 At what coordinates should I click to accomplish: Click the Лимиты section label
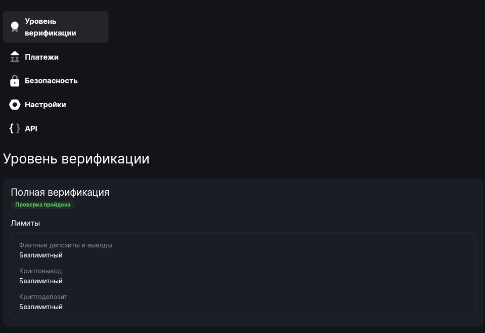25,223
